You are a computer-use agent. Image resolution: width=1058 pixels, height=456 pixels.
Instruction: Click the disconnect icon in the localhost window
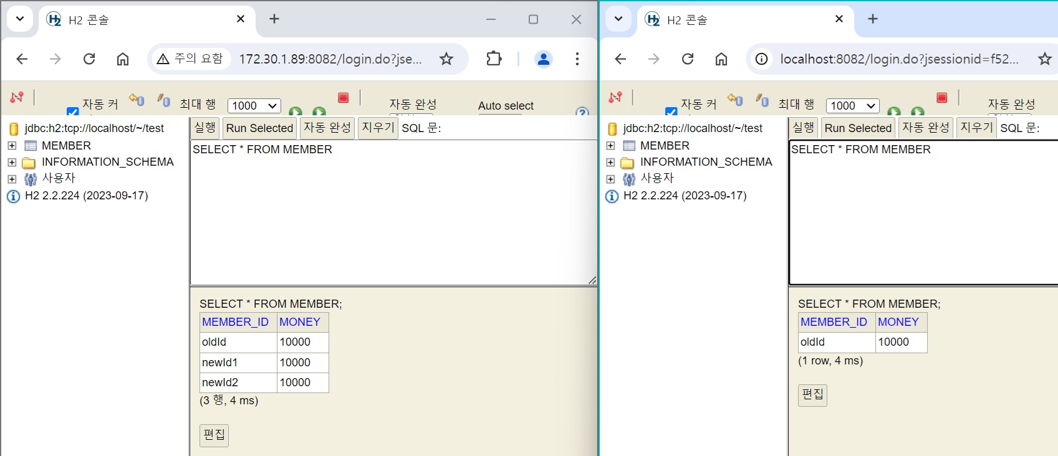click(615, 97)
